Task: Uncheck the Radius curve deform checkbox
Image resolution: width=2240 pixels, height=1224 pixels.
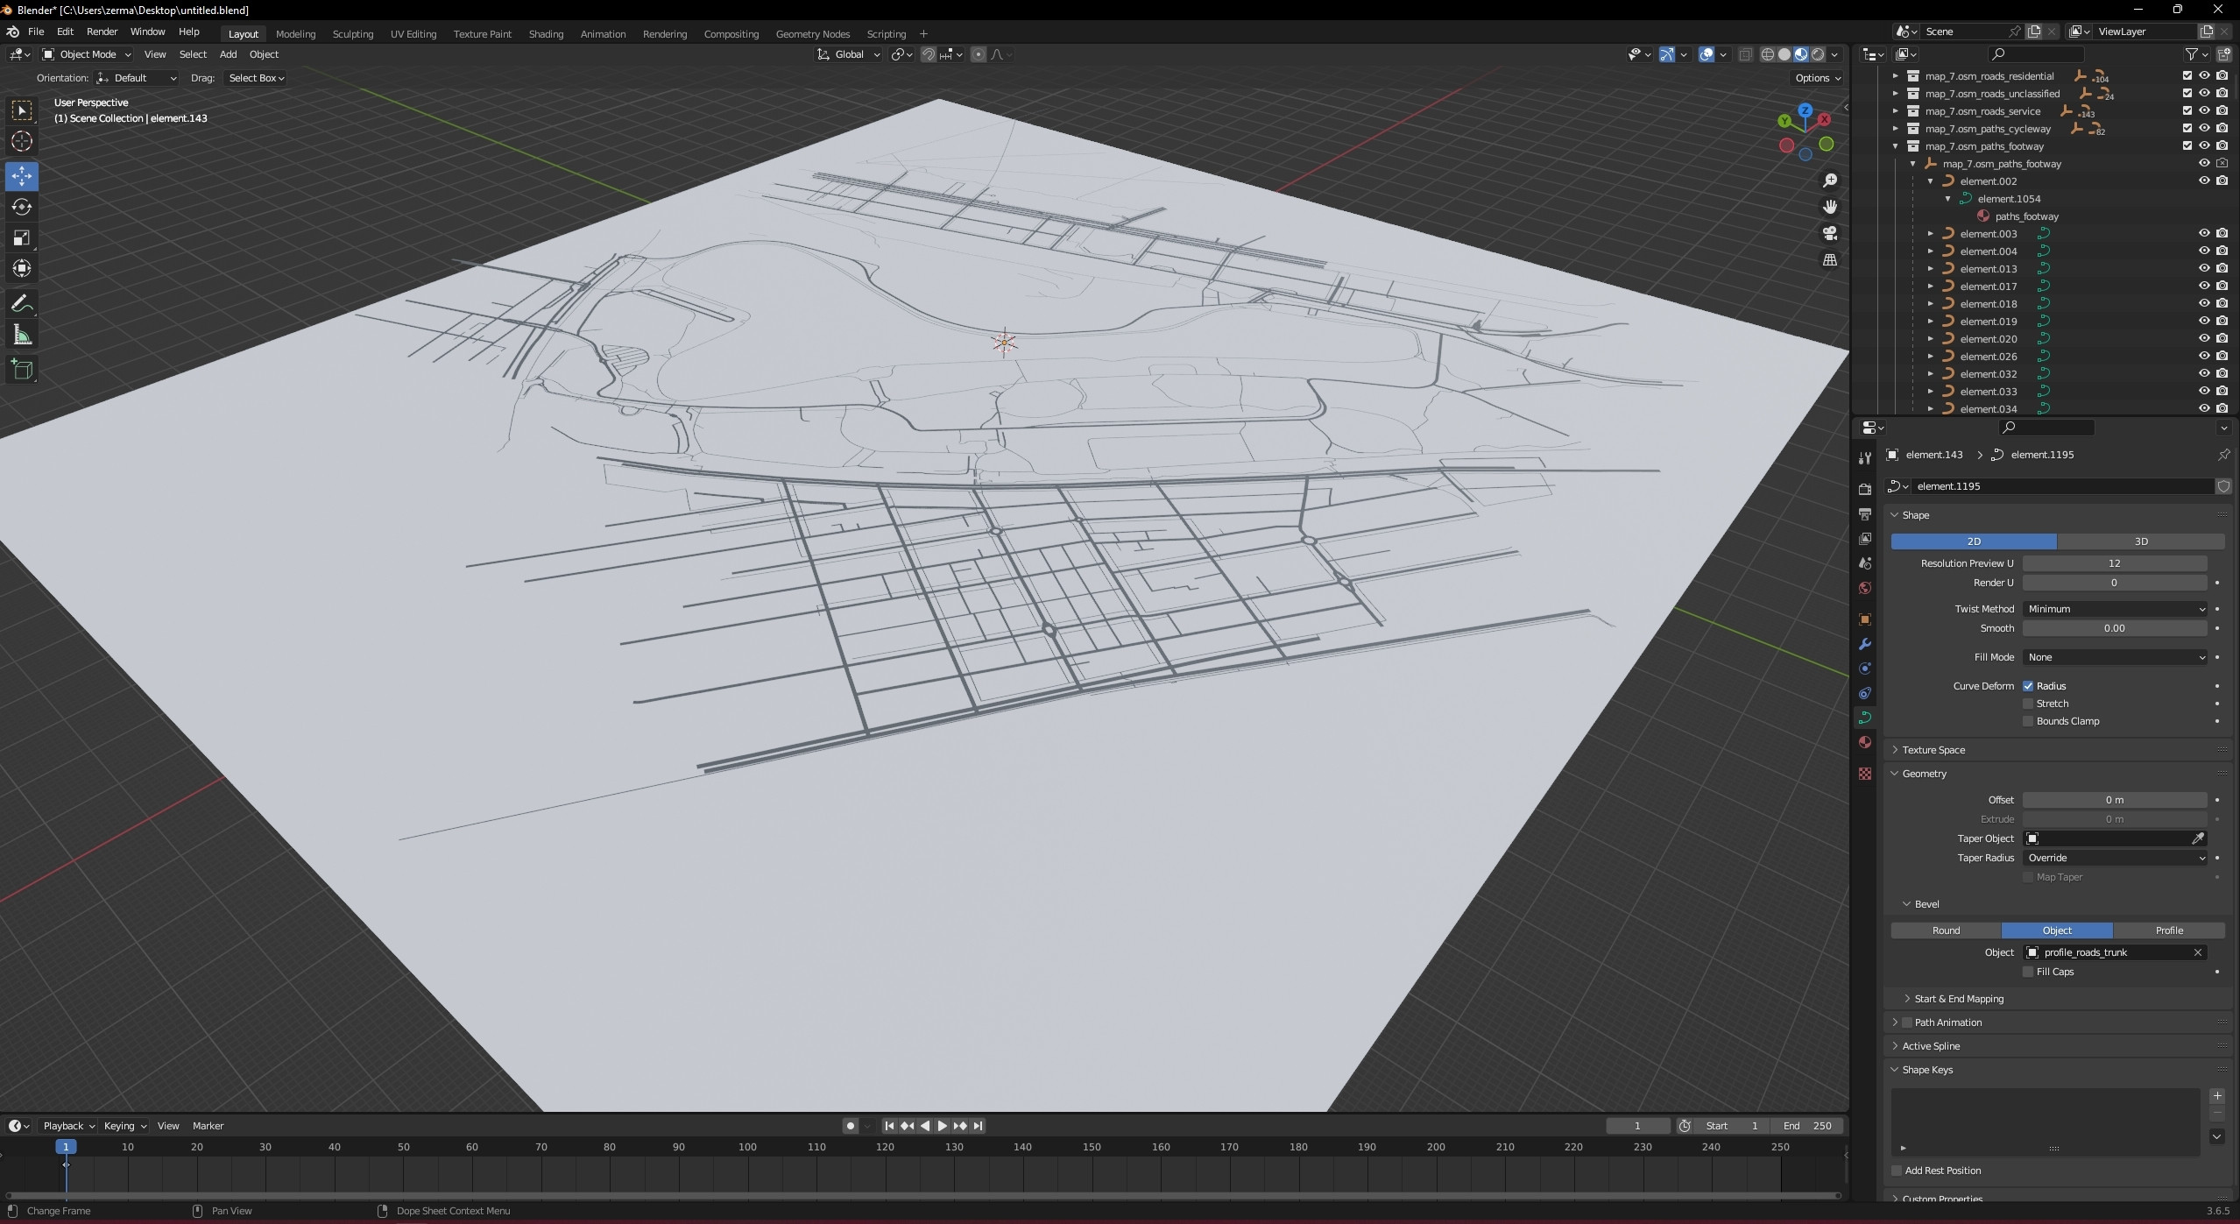Action: tap(2028, 686)
